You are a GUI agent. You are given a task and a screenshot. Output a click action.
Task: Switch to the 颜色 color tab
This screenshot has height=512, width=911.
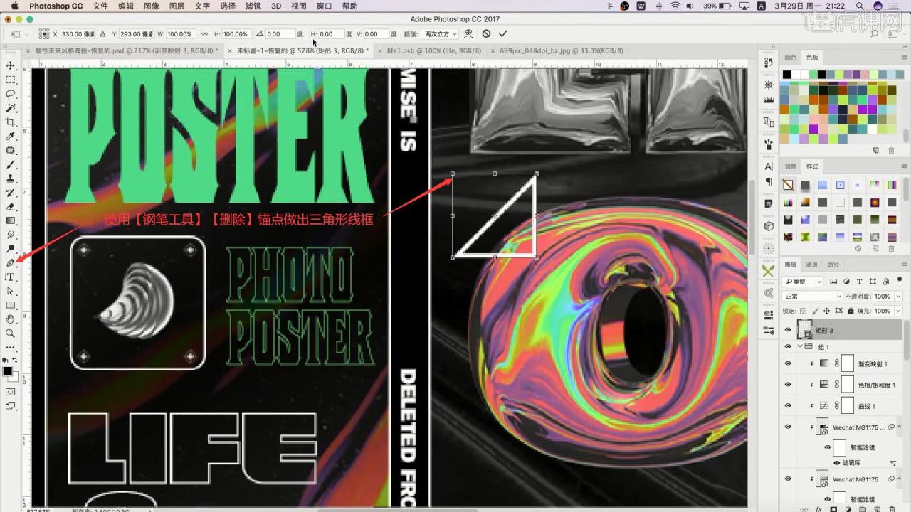[x=790, y=57]
